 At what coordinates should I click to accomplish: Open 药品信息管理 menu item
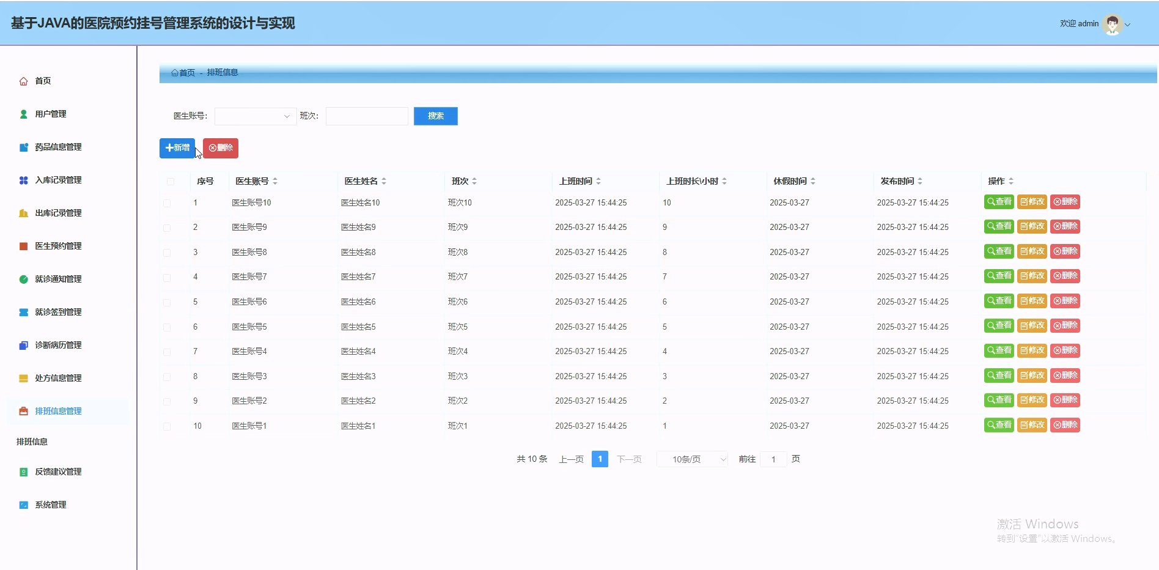[58, 147]
